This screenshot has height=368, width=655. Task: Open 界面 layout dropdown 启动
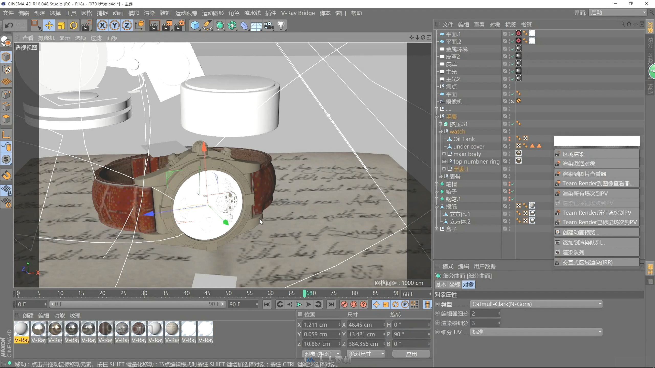click(x=618, y=13)
